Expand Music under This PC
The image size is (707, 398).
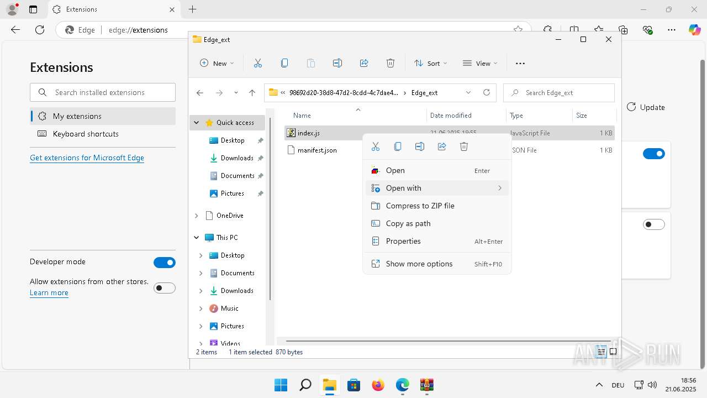click(201, 308)
